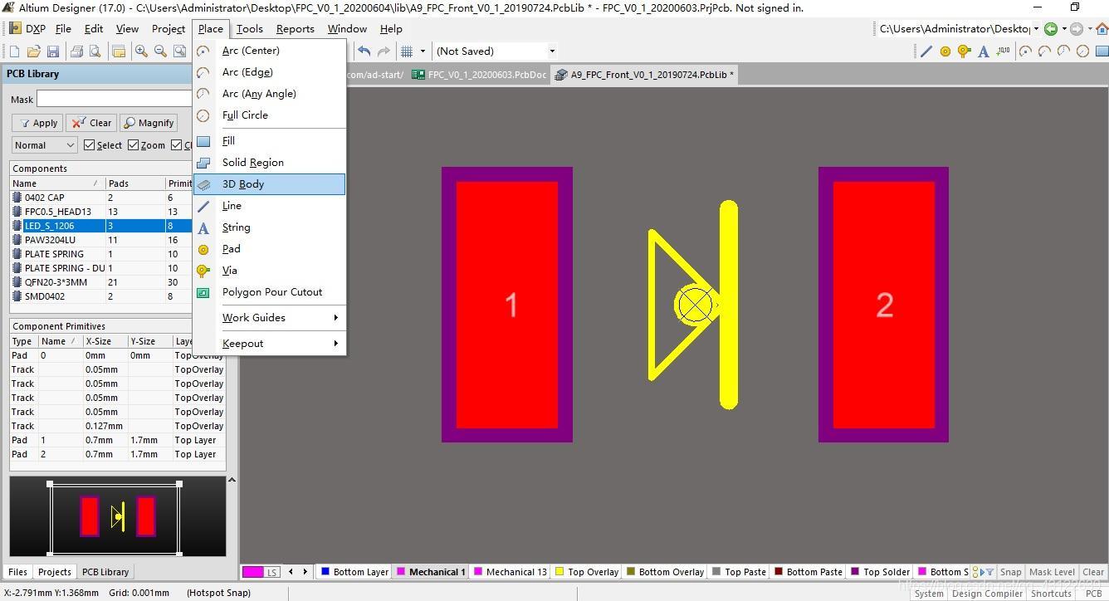This screenshot has width=1109, height=601.
Task: Click the current layer color swatch LS
Action: click(261, 572)
